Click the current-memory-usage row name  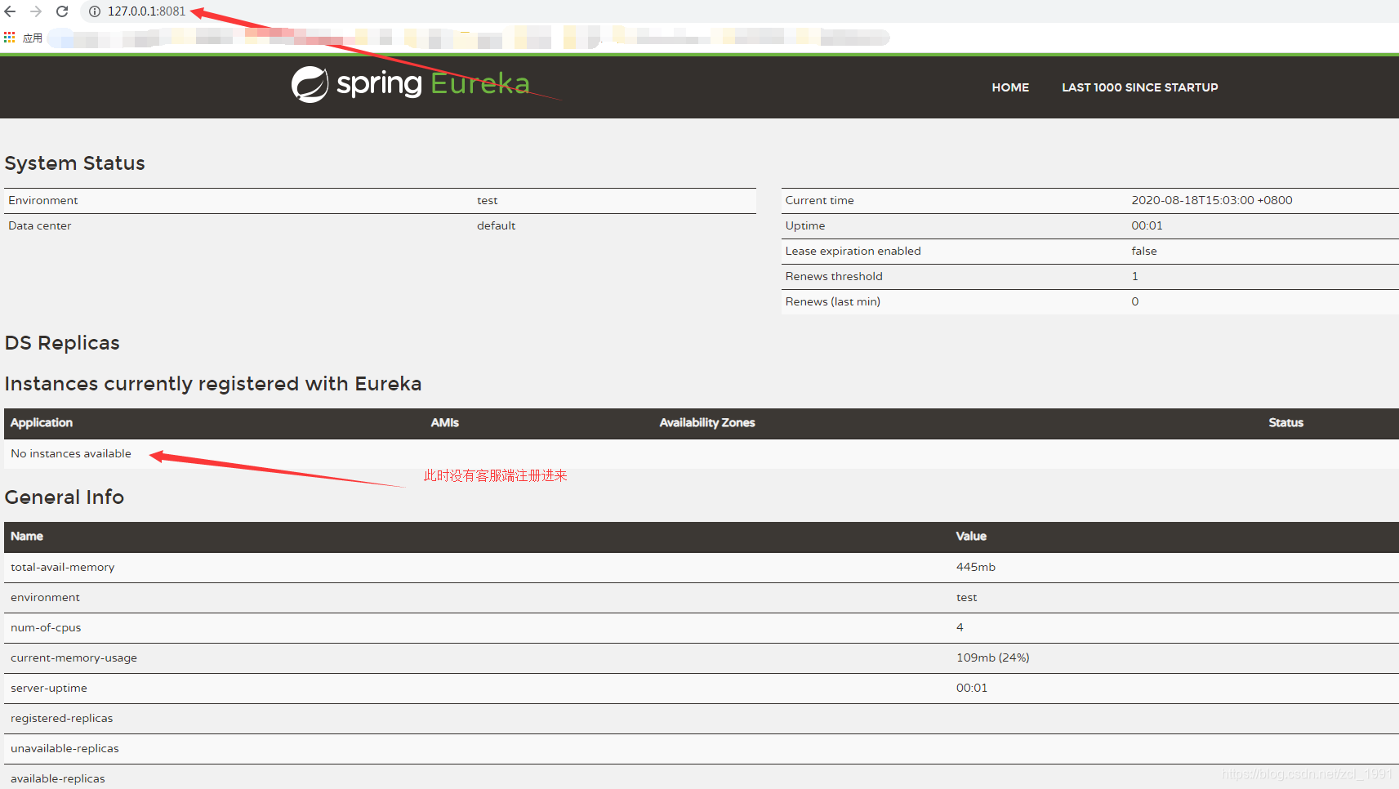(x=74, y=657)
